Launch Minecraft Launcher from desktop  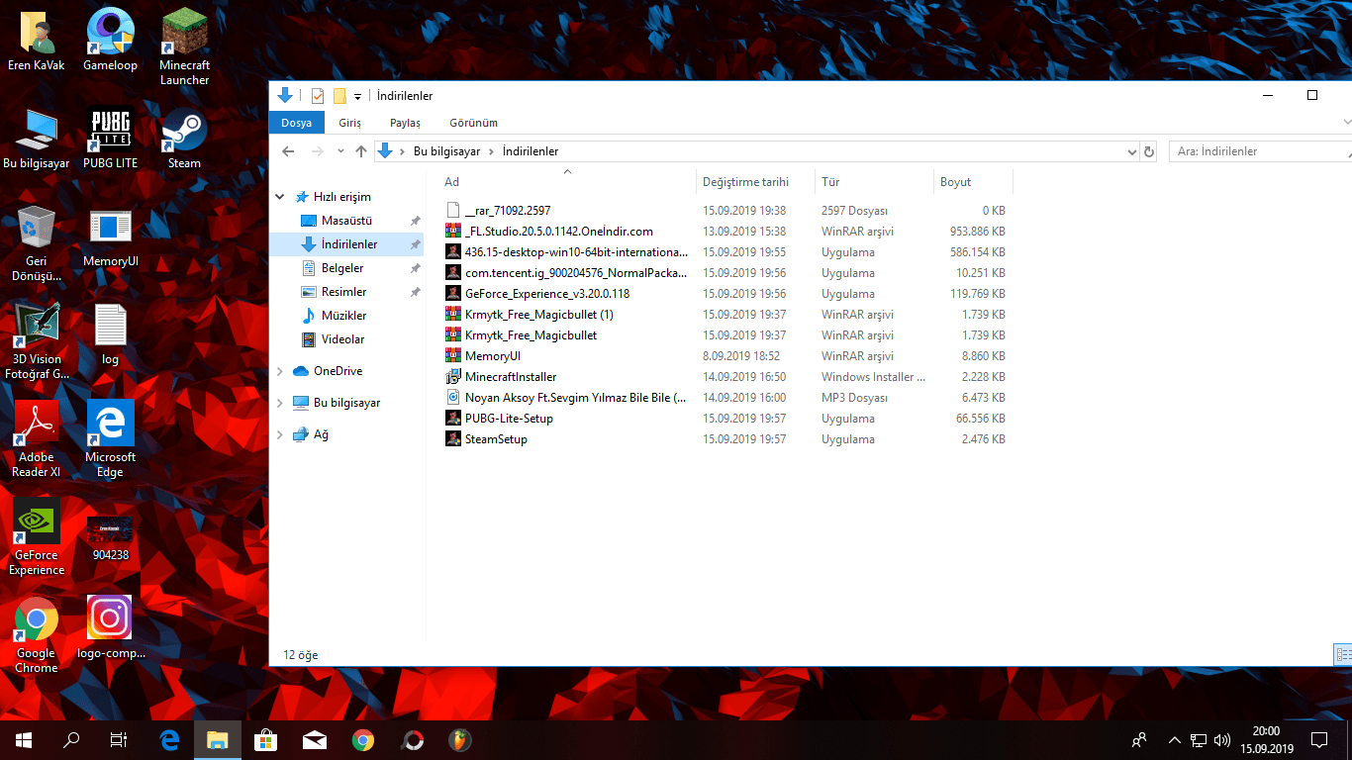point(184,47)
